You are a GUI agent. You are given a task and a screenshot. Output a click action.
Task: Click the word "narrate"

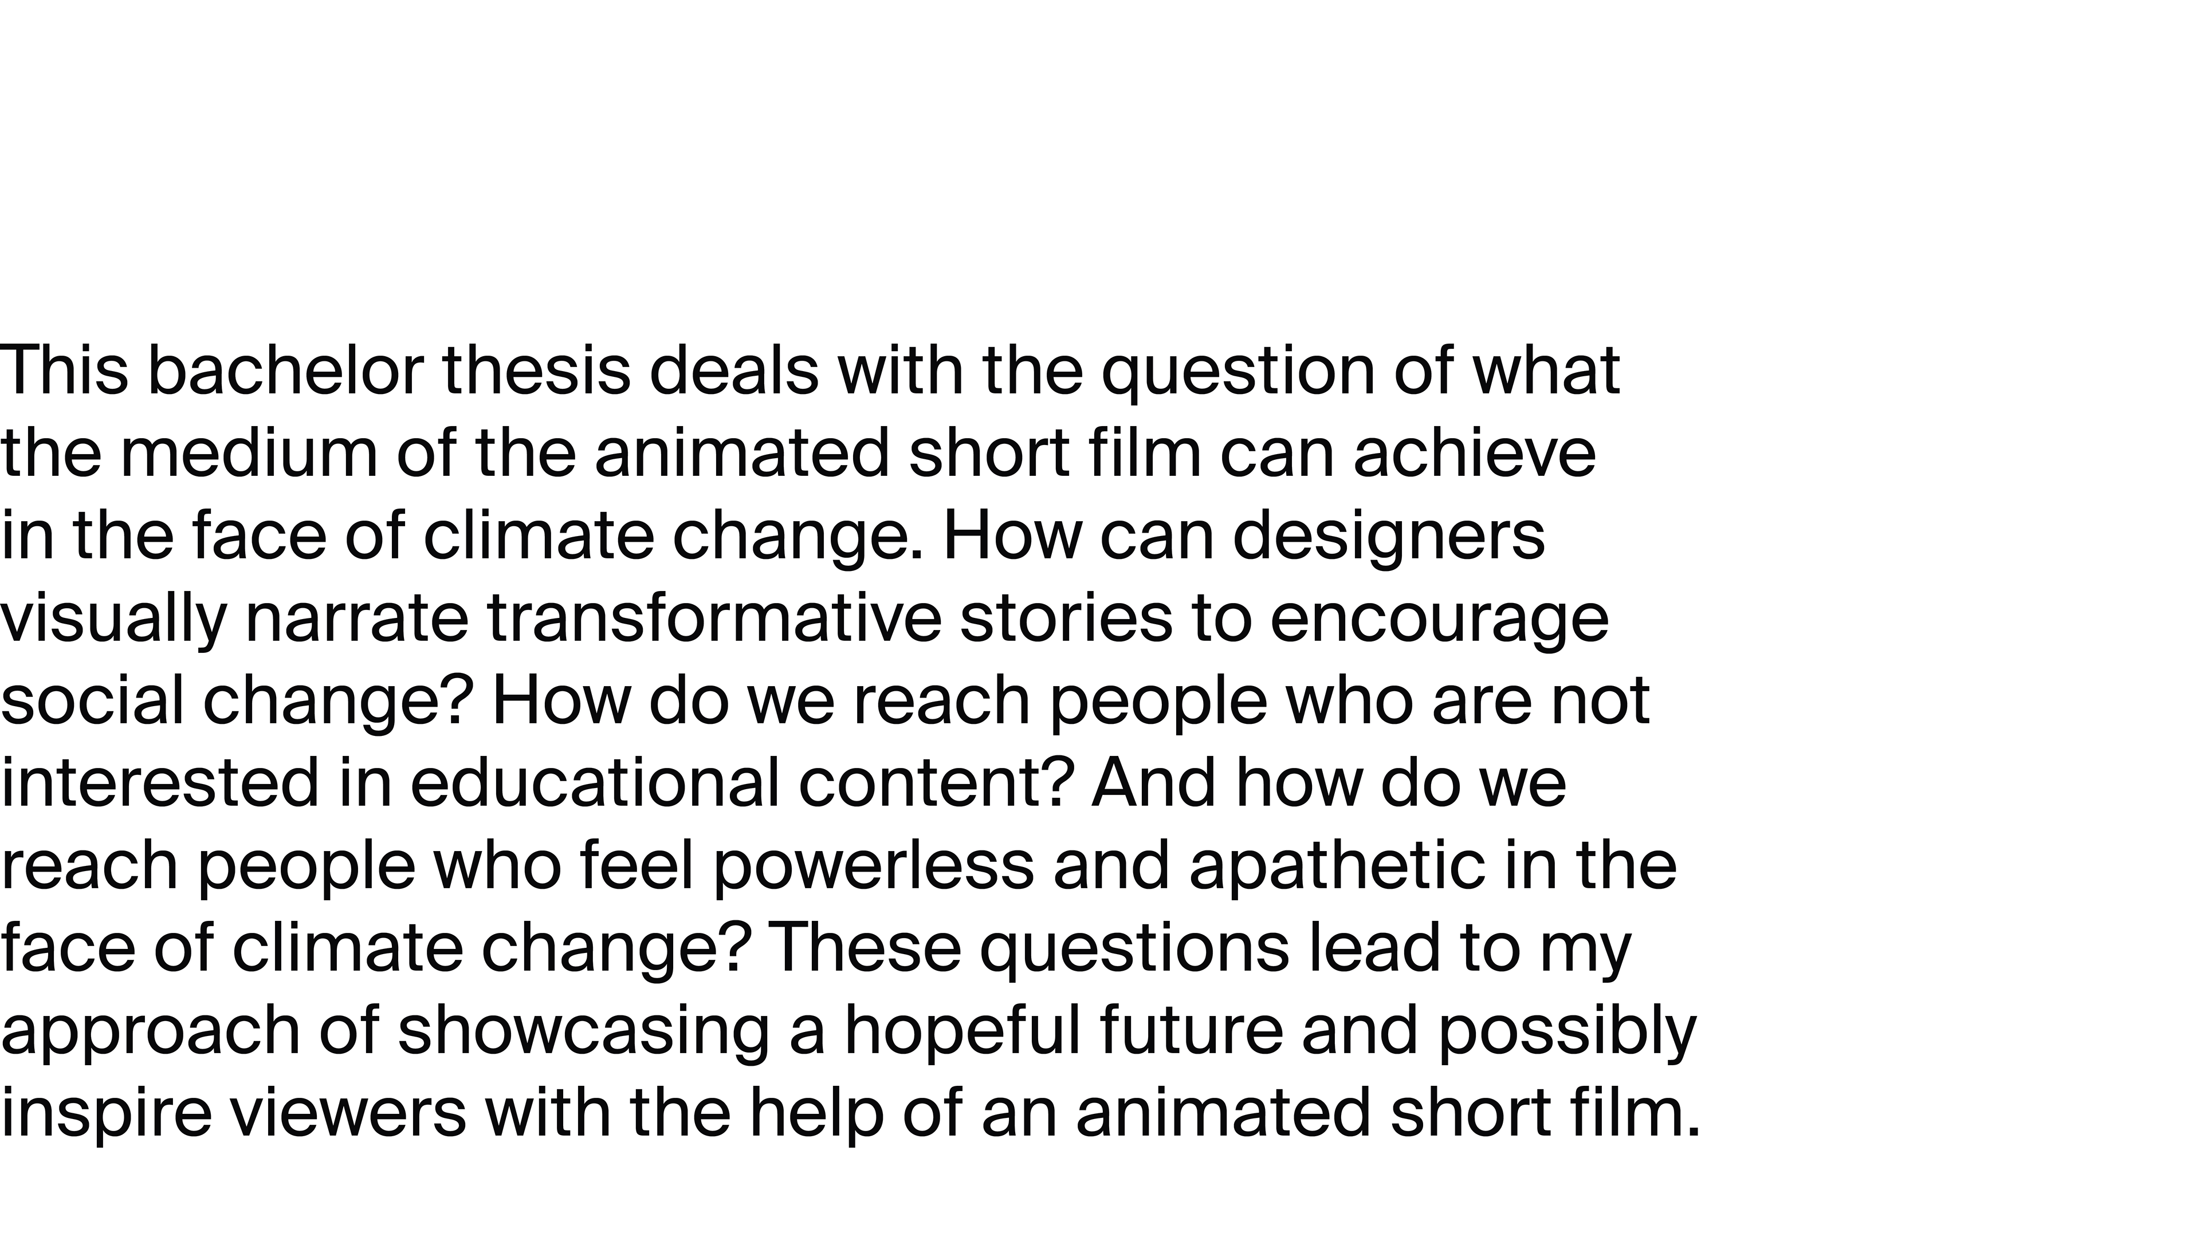tap(357, 618)
